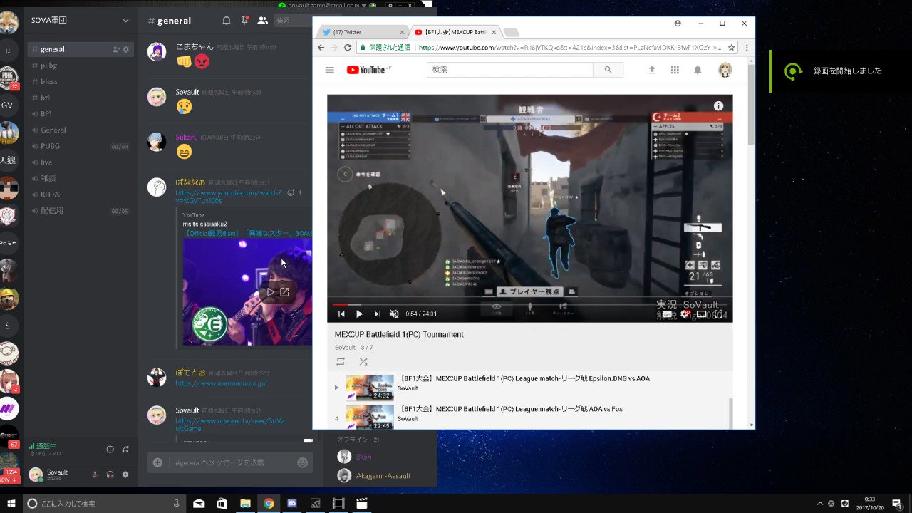Open YouTube upload icon

coord(651,70)
